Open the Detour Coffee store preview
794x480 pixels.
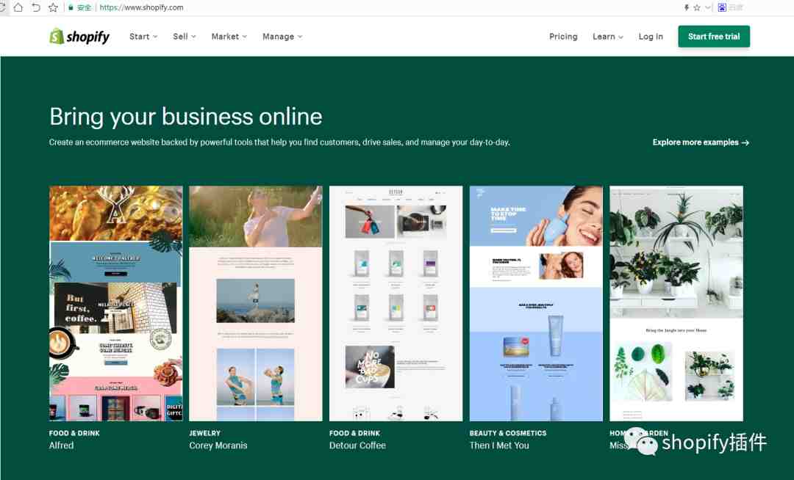pyautogui.click(x=396, y=303)
